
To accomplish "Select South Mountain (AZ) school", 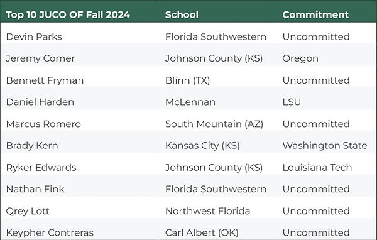I will [214, 124].
